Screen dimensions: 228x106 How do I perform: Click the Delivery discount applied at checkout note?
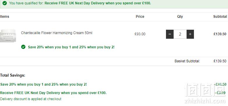[31, 99]
